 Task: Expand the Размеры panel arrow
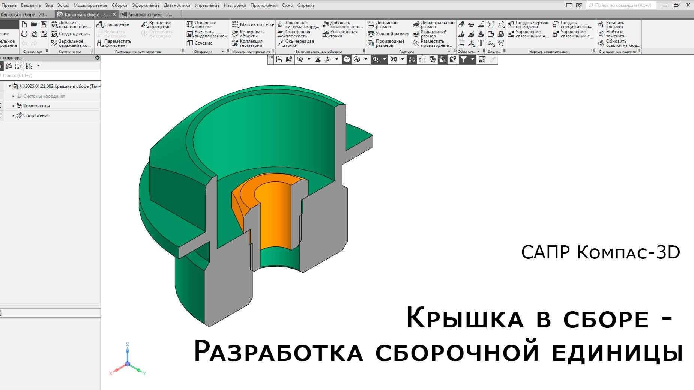click(x=449, y=51)
